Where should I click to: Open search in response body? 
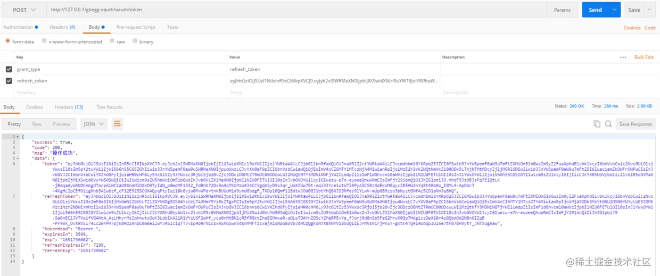point(608,124)
